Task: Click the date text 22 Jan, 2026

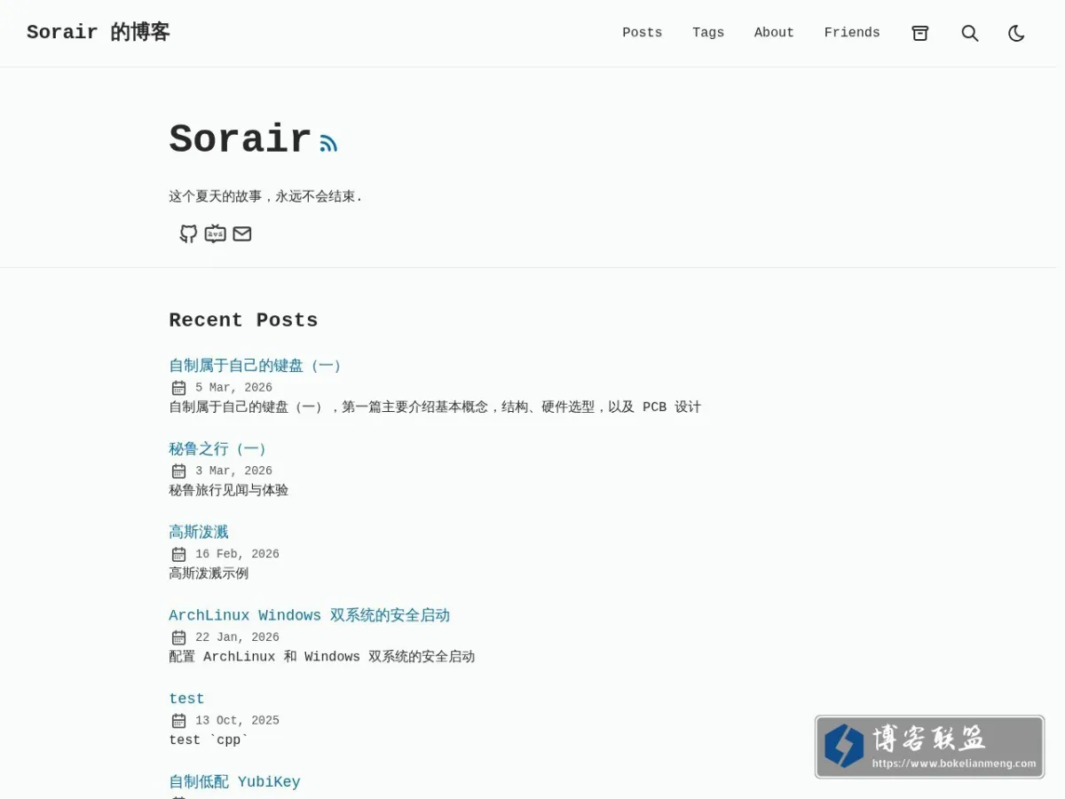Action: (x=238, y=637)
